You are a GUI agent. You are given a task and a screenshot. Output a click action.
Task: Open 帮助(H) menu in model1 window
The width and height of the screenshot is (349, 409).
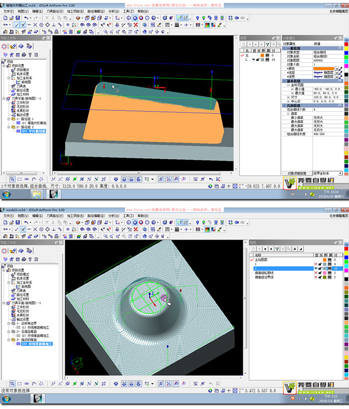pyautogui.click(x=143, y=216)
